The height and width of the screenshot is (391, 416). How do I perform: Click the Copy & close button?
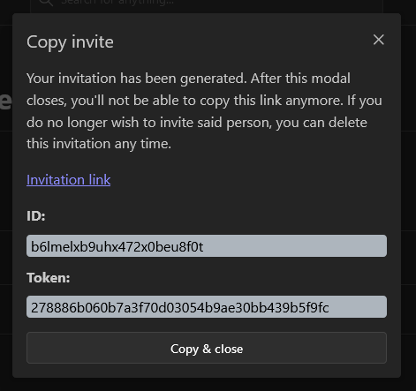207,348
